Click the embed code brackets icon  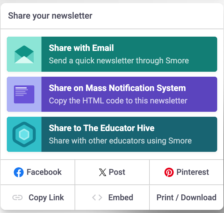point(97,197)
